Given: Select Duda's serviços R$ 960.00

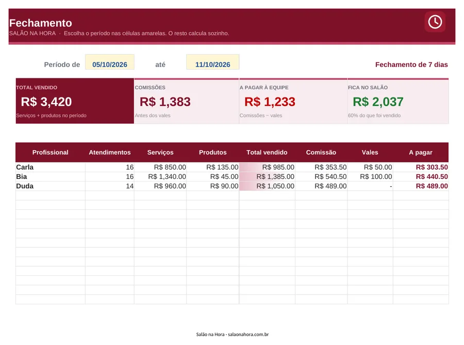Looking at the screenshot, I should [x=160, y=186].
